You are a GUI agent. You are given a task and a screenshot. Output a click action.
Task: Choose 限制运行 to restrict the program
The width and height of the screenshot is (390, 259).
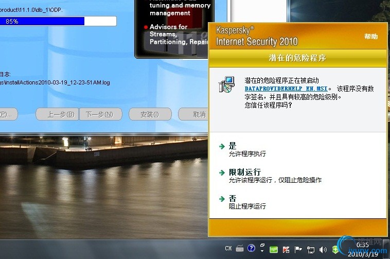(x=245, y=172)
